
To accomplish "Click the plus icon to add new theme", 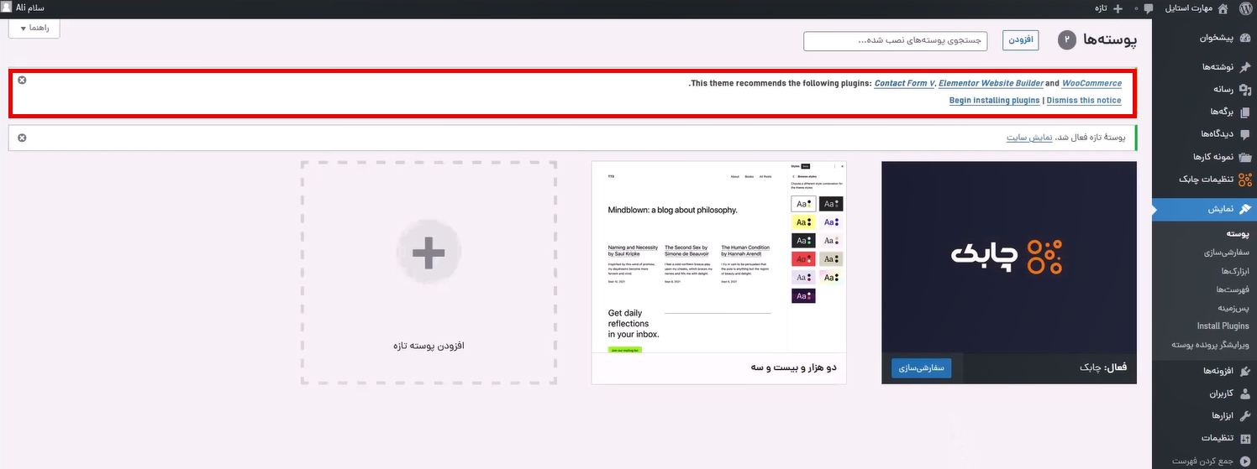I will coord(428,253).
